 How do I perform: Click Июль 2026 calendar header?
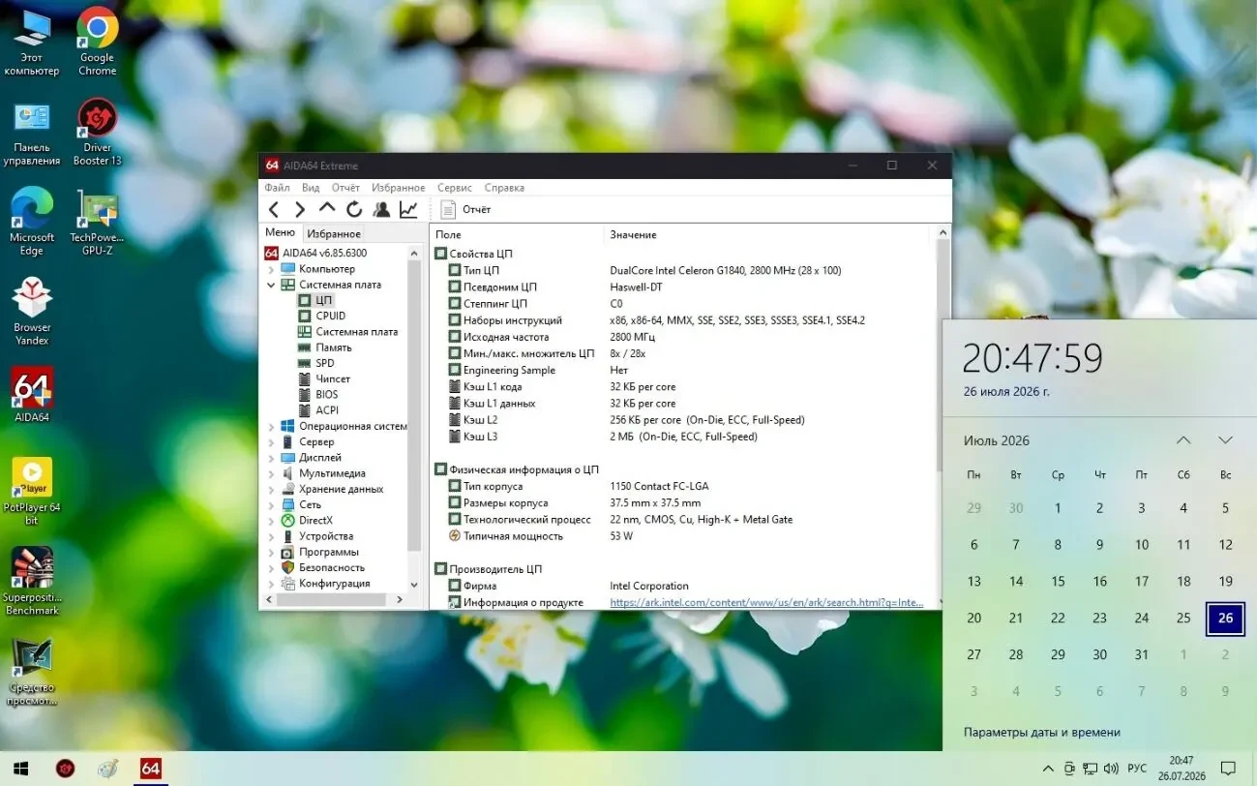coord(997,440)
